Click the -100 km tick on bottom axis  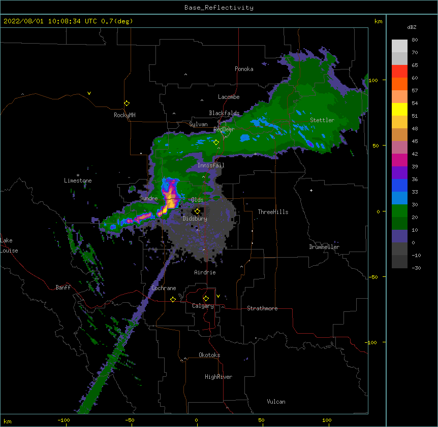(x=64, y=420)
